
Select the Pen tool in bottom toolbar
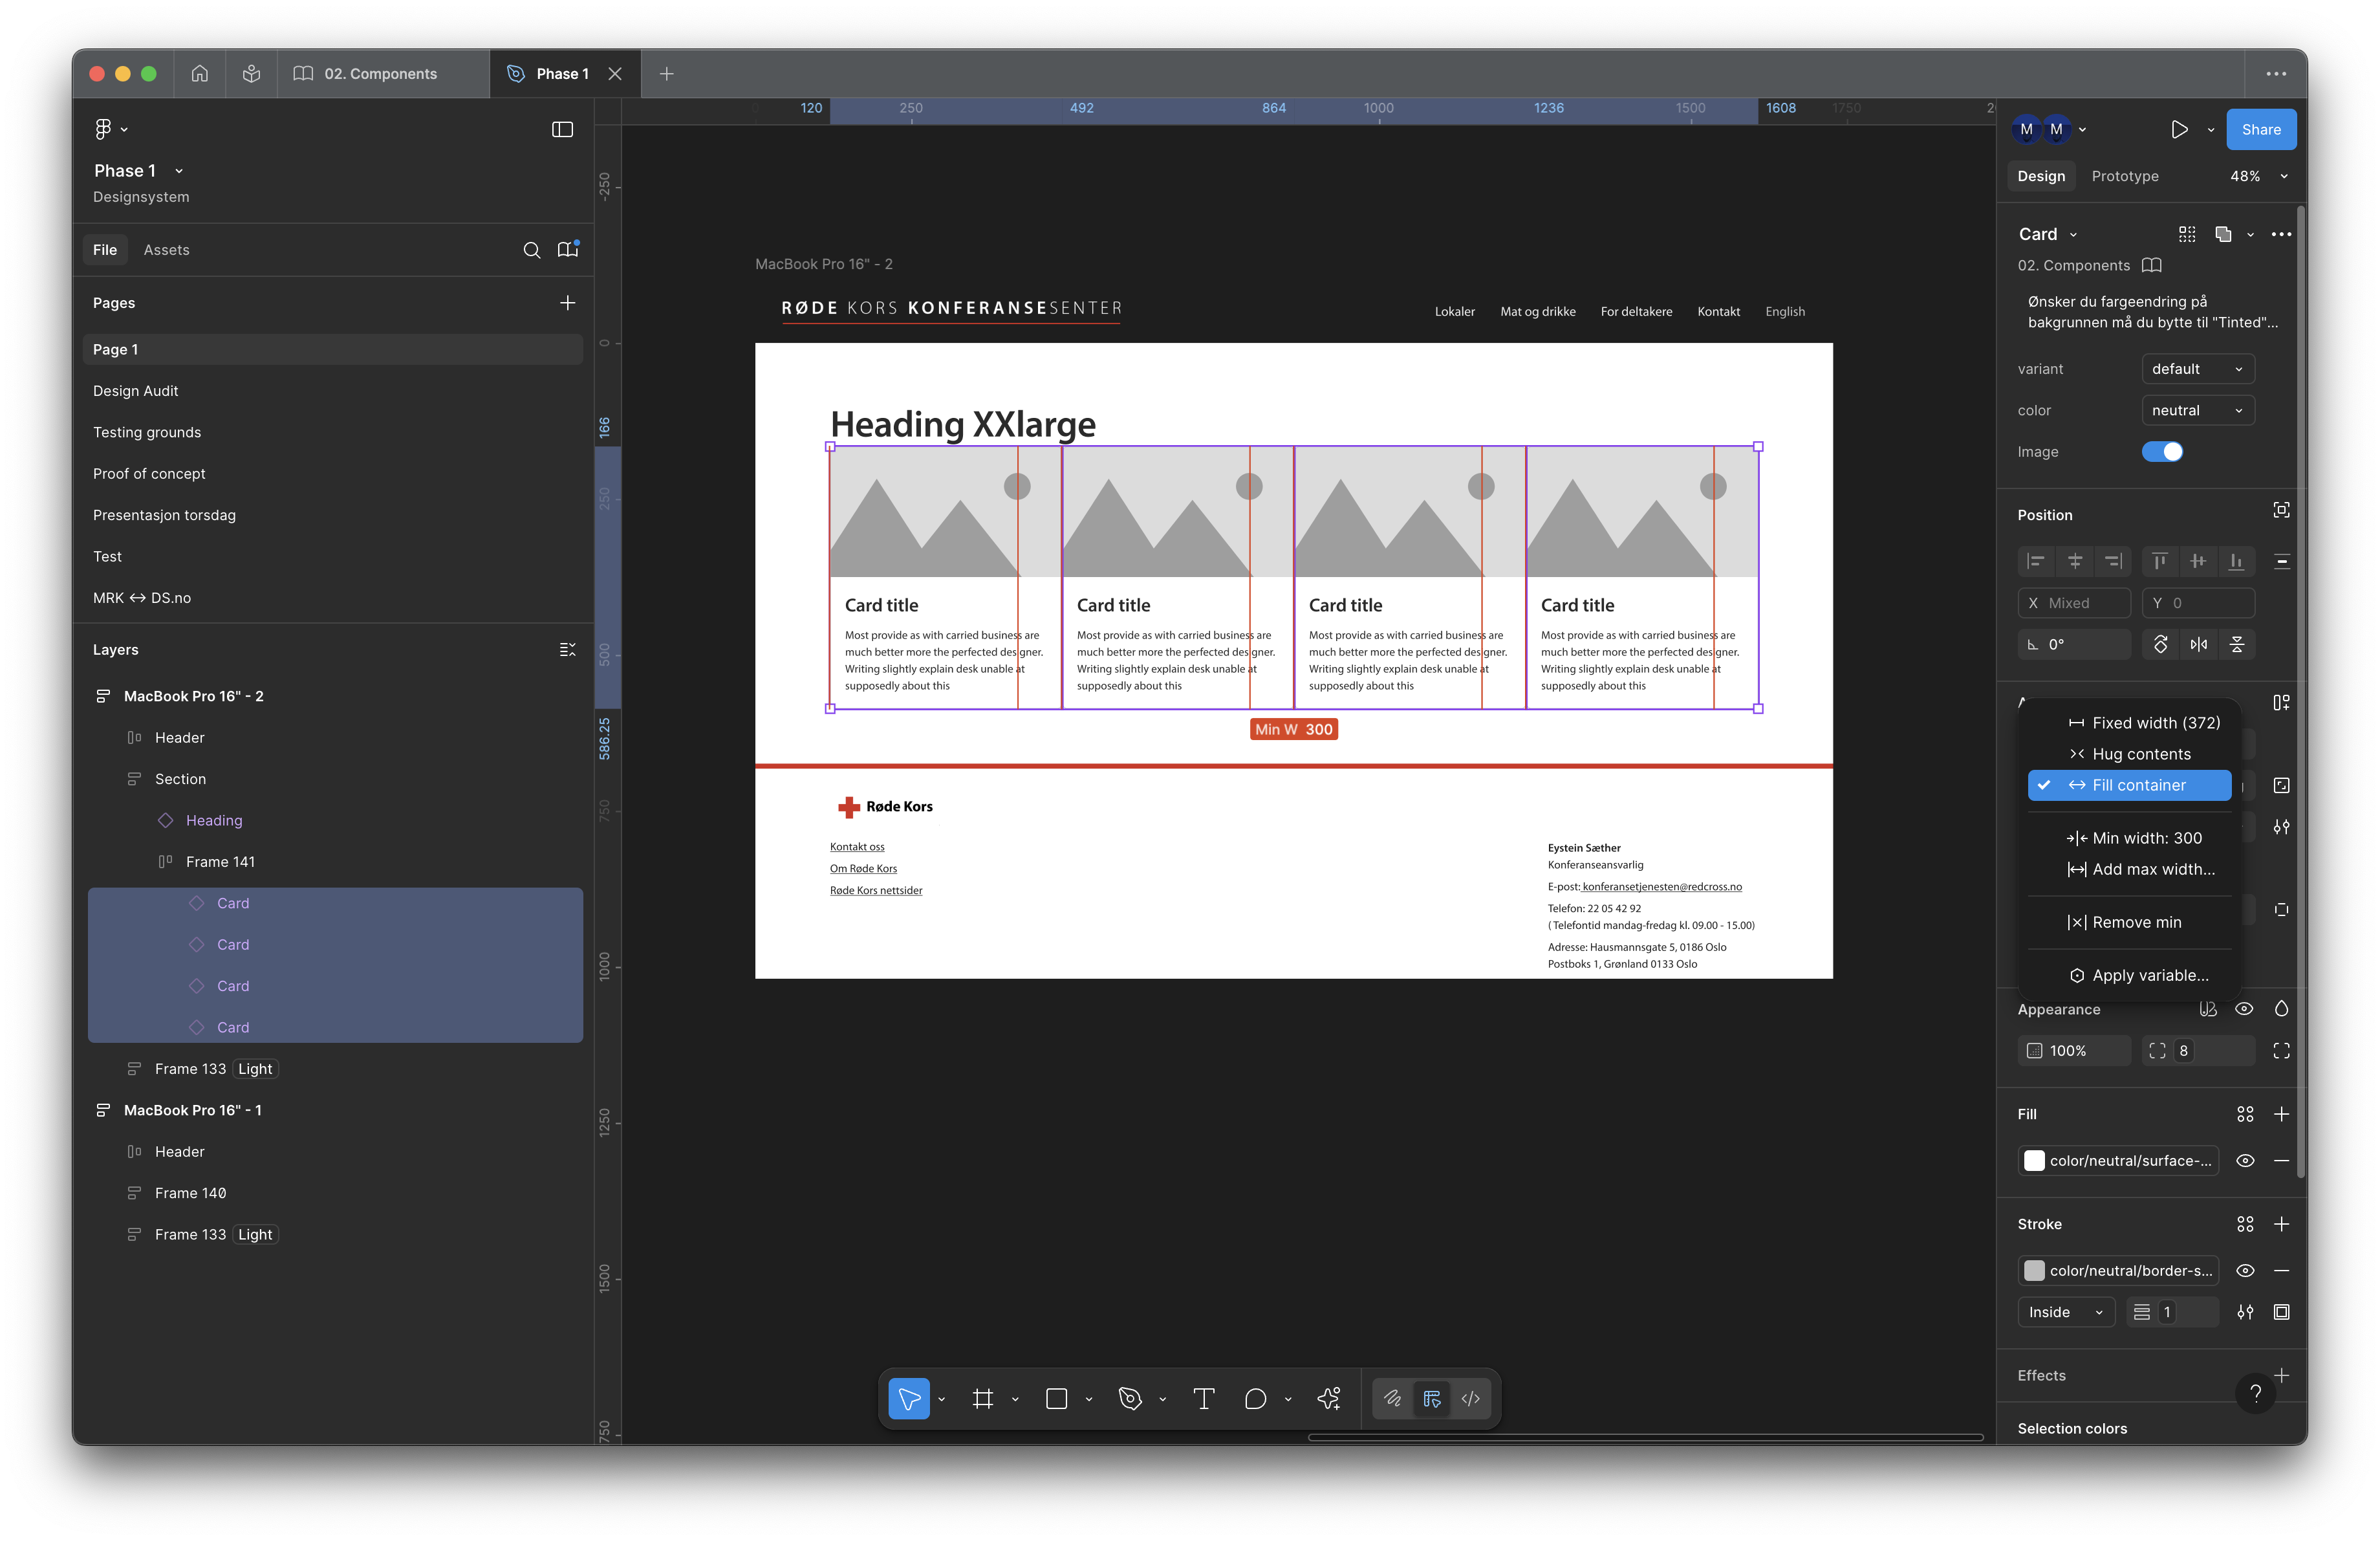pyautogui.click(x=1130, y=1399)
